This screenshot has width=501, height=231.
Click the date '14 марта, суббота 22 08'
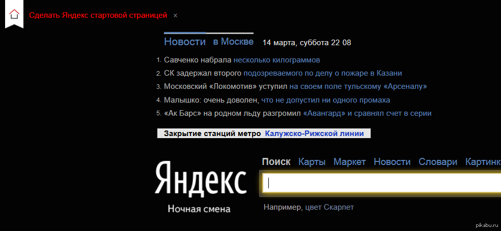[307, 43]
